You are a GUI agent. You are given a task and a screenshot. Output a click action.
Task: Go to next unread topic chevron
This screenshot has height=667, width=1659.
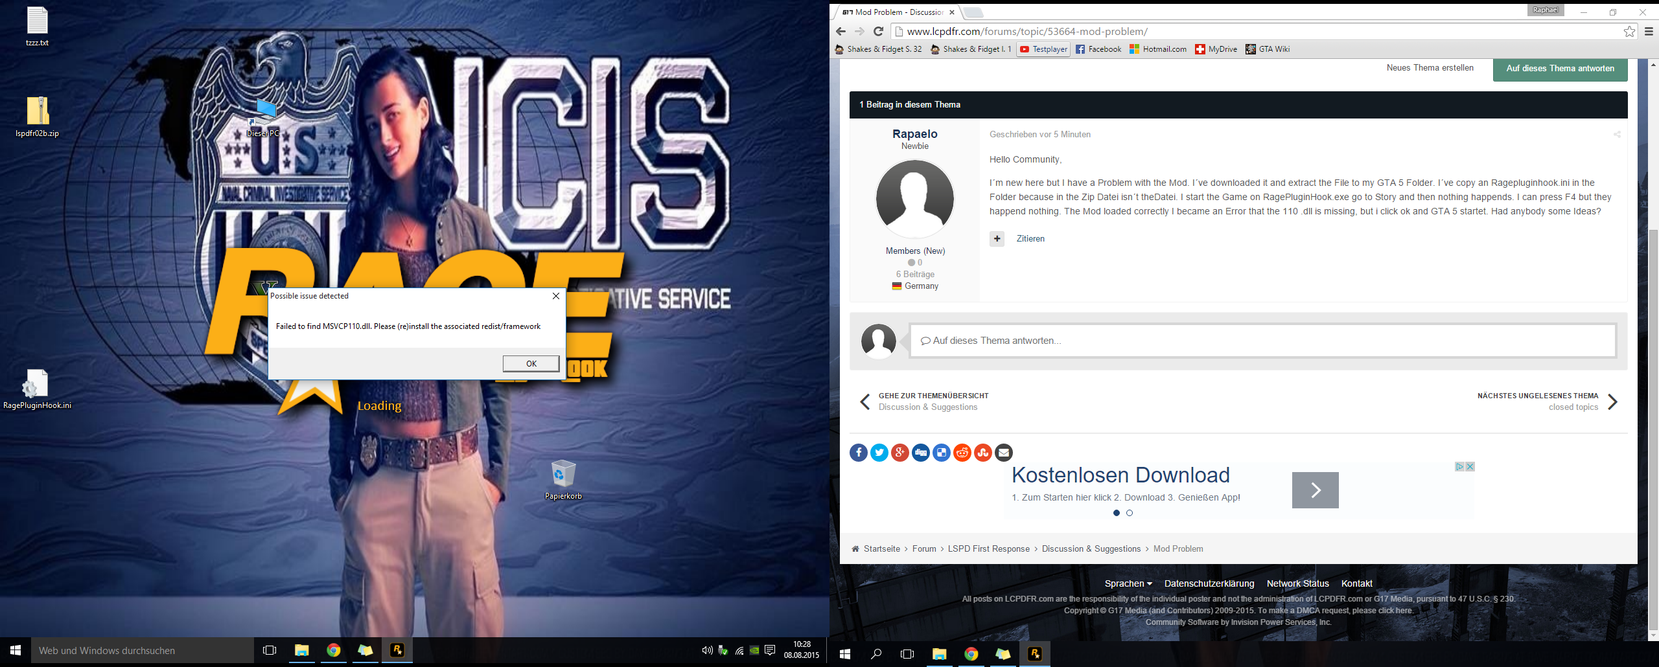[1613, 401]
